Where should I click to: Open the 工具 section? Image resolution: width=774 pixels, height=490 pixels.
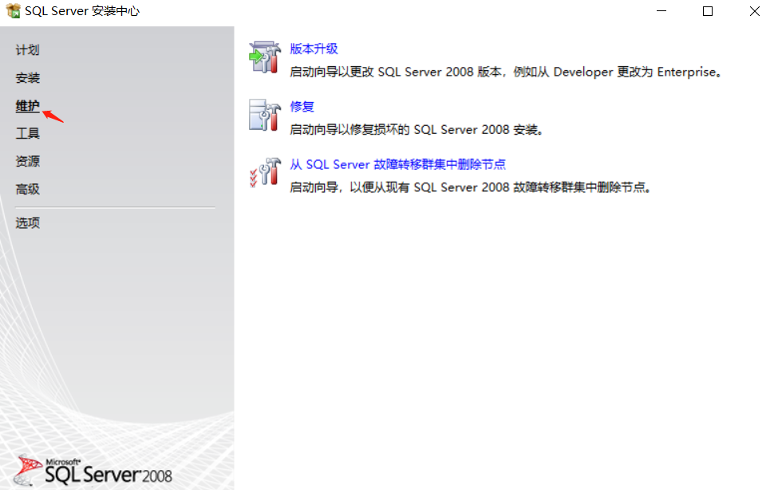27,132
